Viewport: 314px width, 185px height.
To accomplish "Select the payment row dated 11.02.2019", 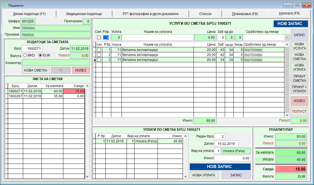I will click(115, 141).
